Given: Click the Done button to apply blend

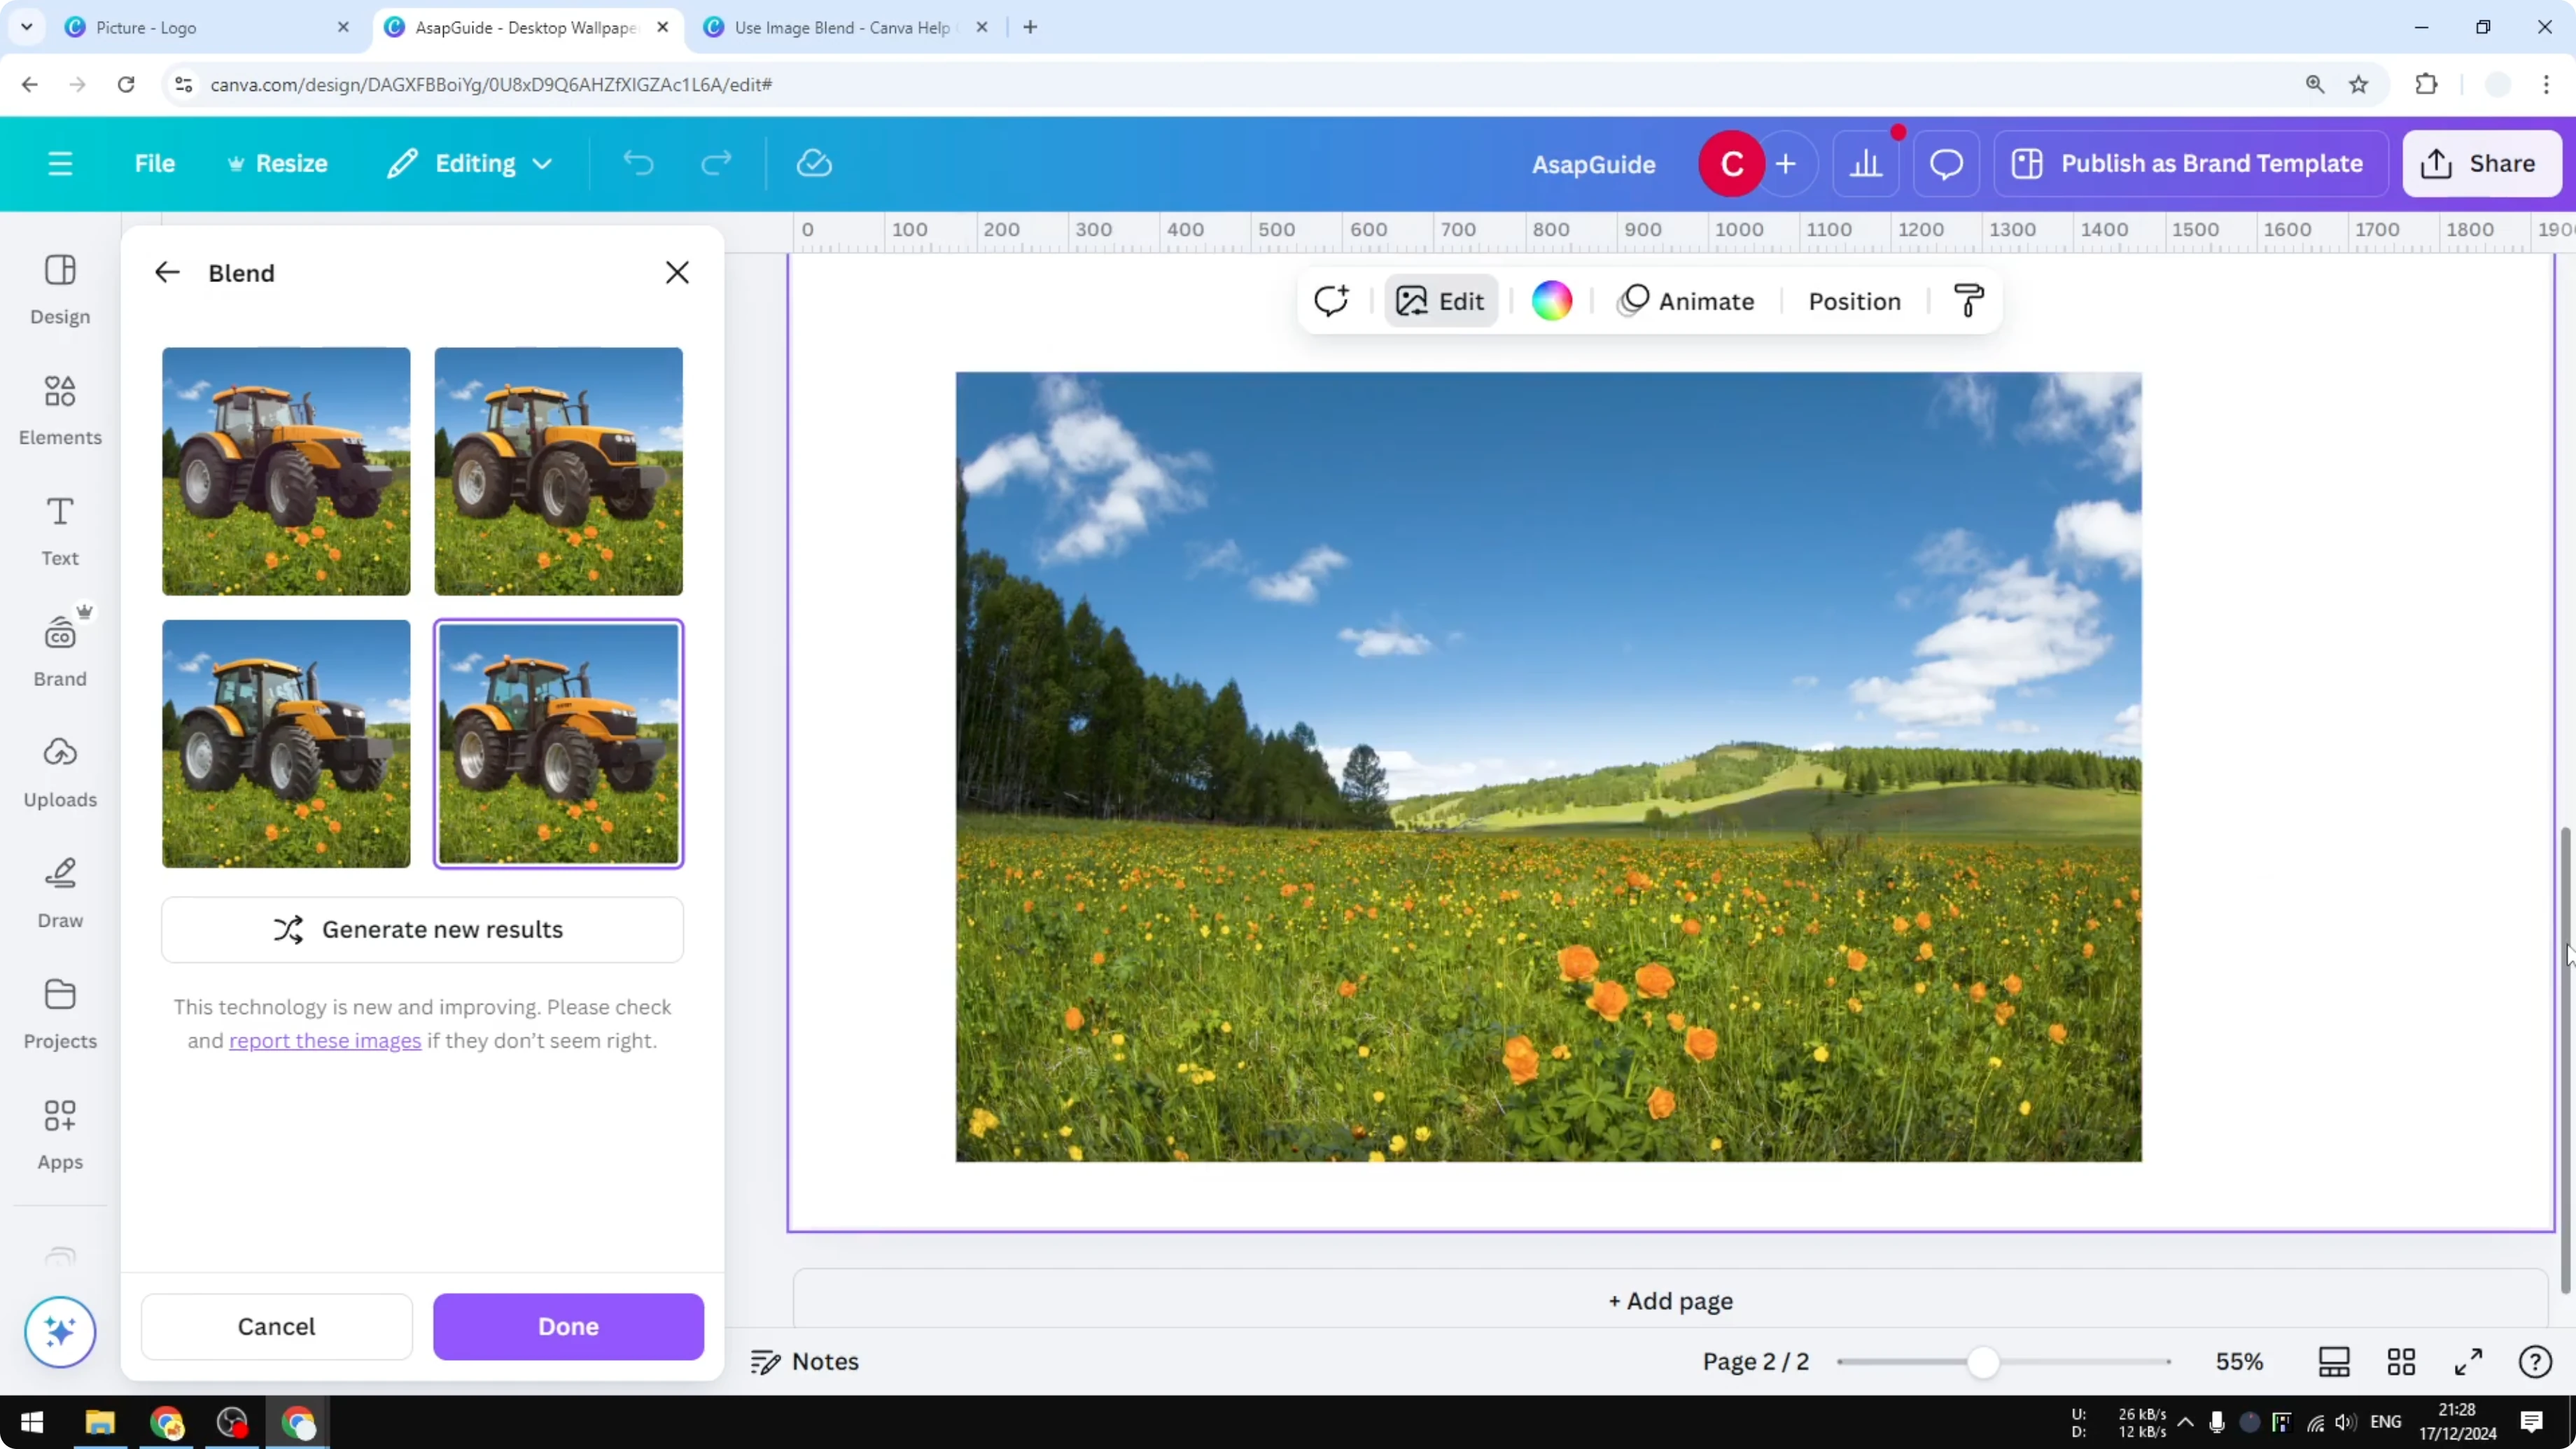Looking at the screenshot, I should click(567, 1327).
